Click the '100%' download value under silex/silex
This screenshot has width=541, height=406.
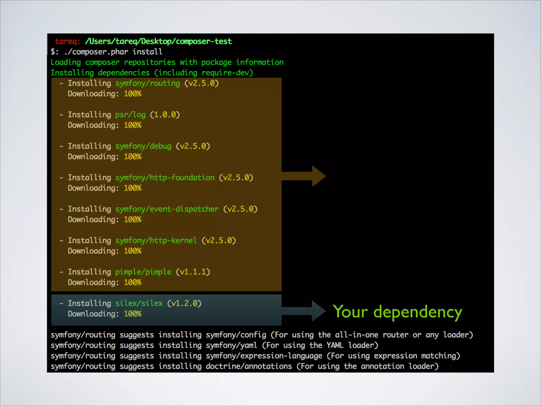133,314
